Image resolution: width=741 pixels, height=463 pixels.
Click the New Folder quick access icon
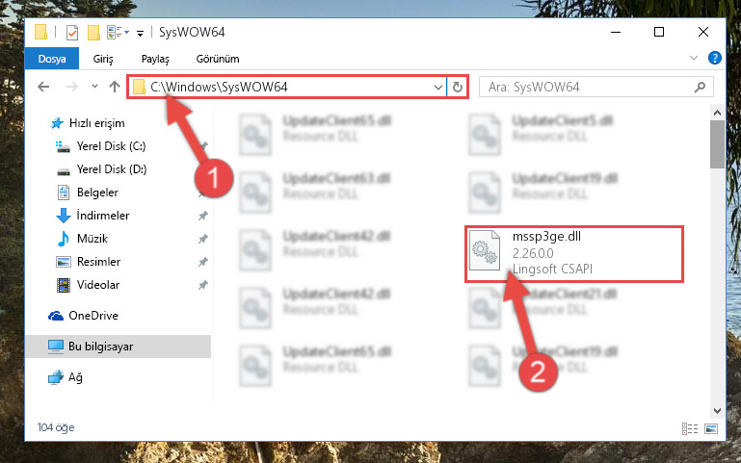[93, 33]
